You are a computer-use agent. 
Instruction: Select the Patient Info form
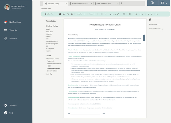[51, 61]
